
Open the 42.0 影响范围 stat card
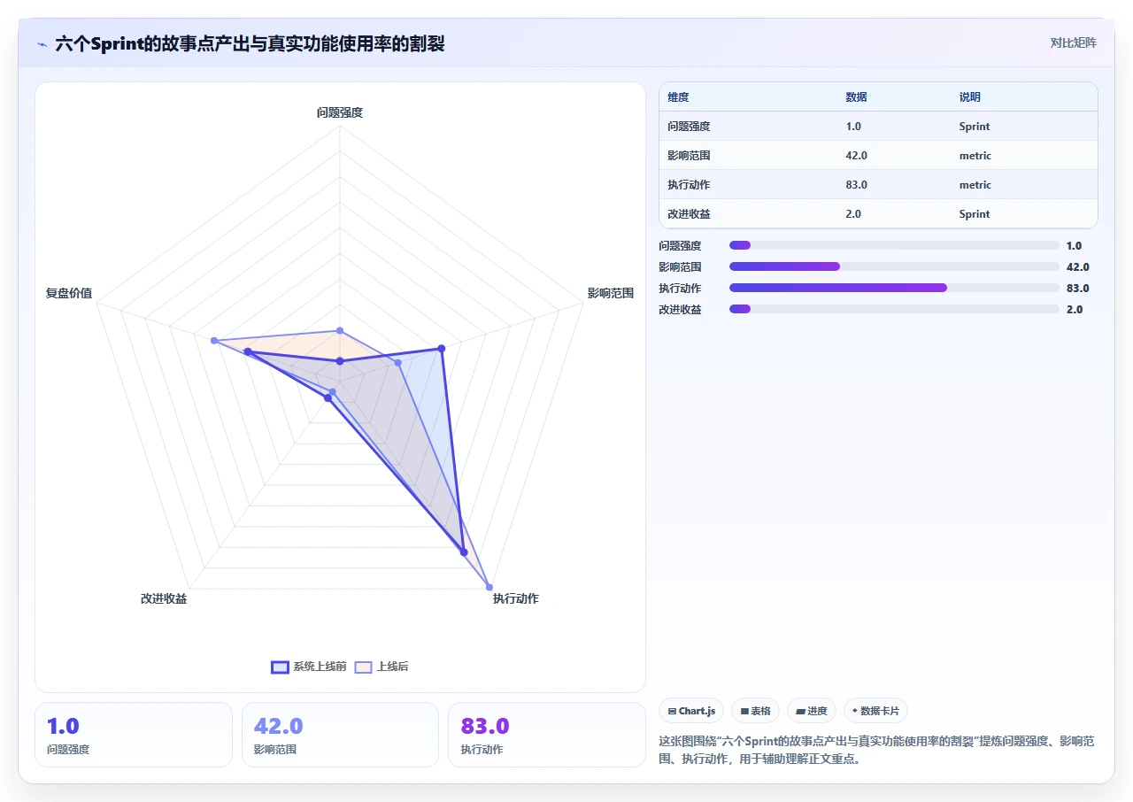(340, 735)
